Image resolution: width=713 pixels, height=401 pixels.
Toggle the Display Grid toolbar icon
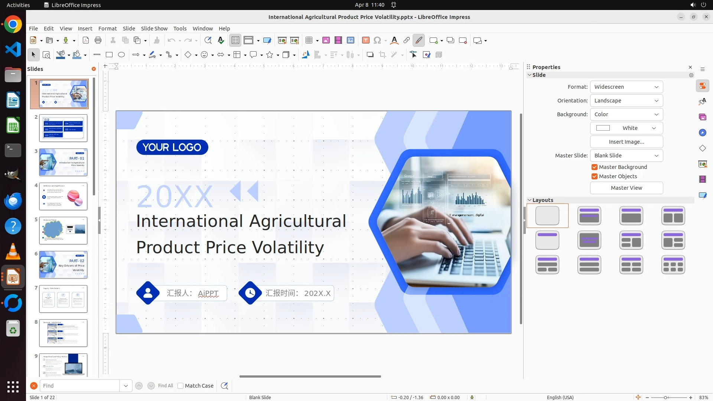[235, 40]
